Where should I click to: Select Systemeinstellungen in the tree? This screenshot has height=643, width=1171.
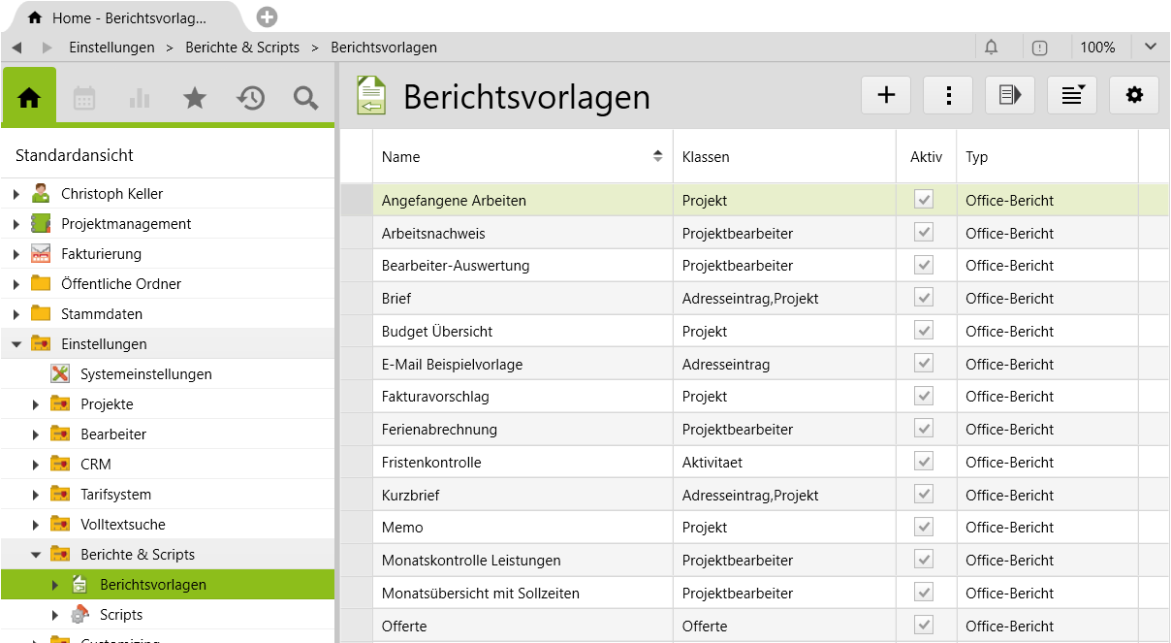145,374
